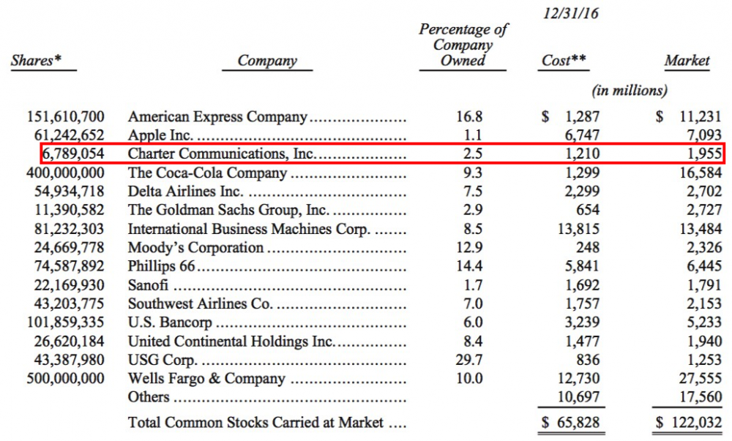Select the Delta Airlines Inc. entry

click(186, 192)
